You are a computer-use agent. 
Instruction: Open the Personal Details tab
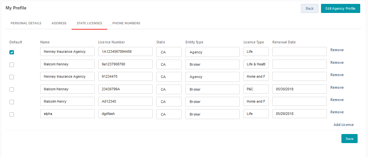pos(26,23)
